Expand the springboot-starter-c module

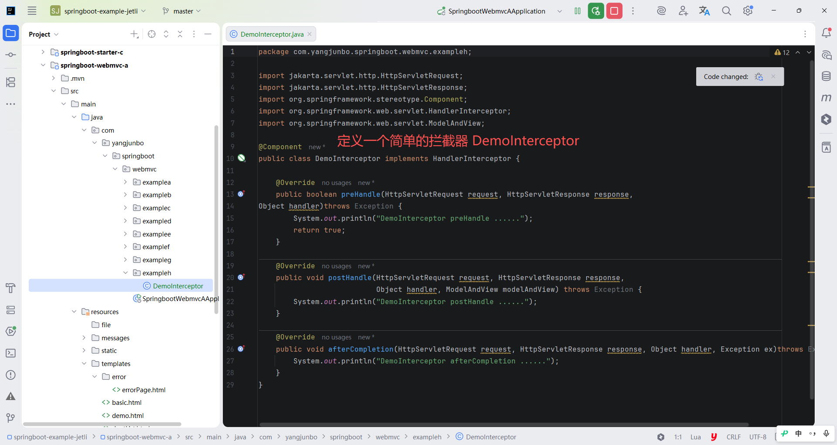tap(43, 52)
